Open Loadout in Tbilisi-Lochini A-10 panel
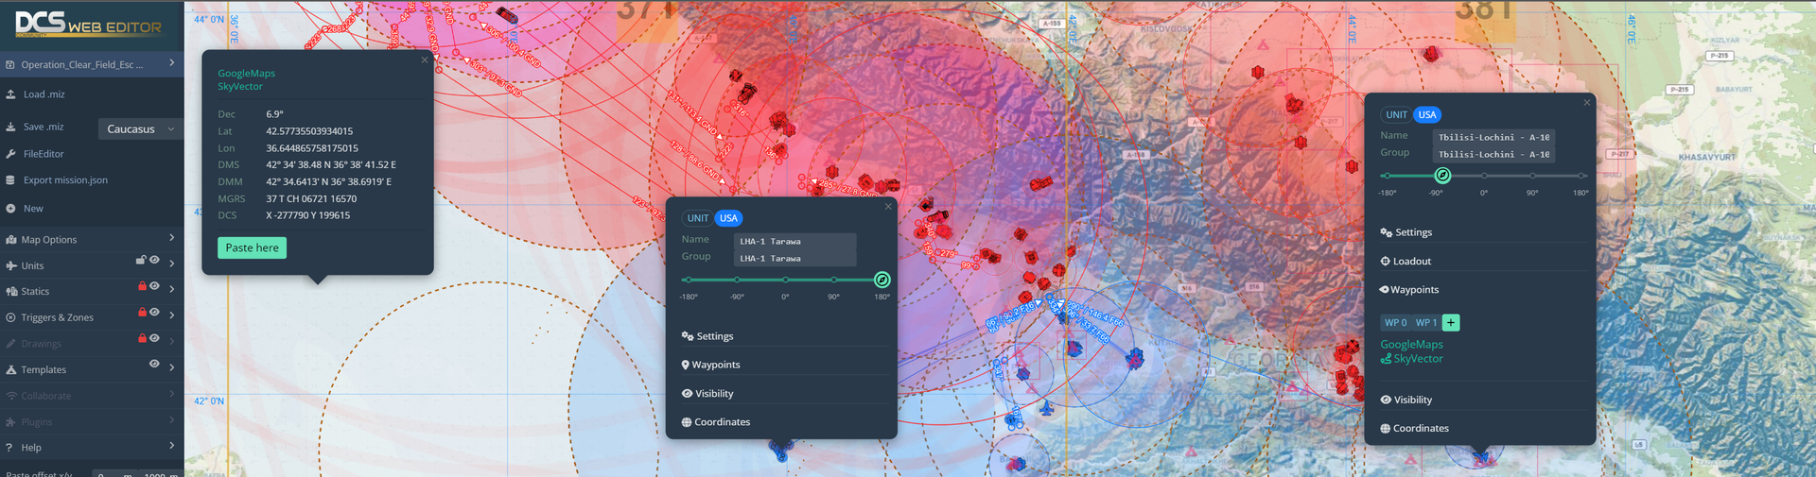1816x477 pixels. (1411, 262)
